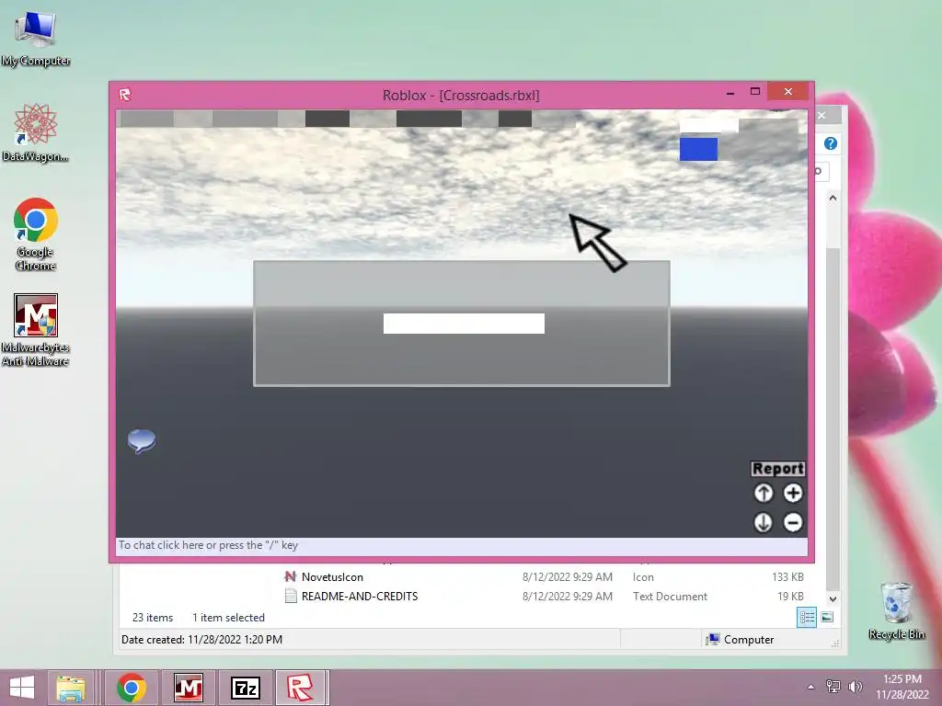
Task: Open the network tray icon
Action: [833, 686]
